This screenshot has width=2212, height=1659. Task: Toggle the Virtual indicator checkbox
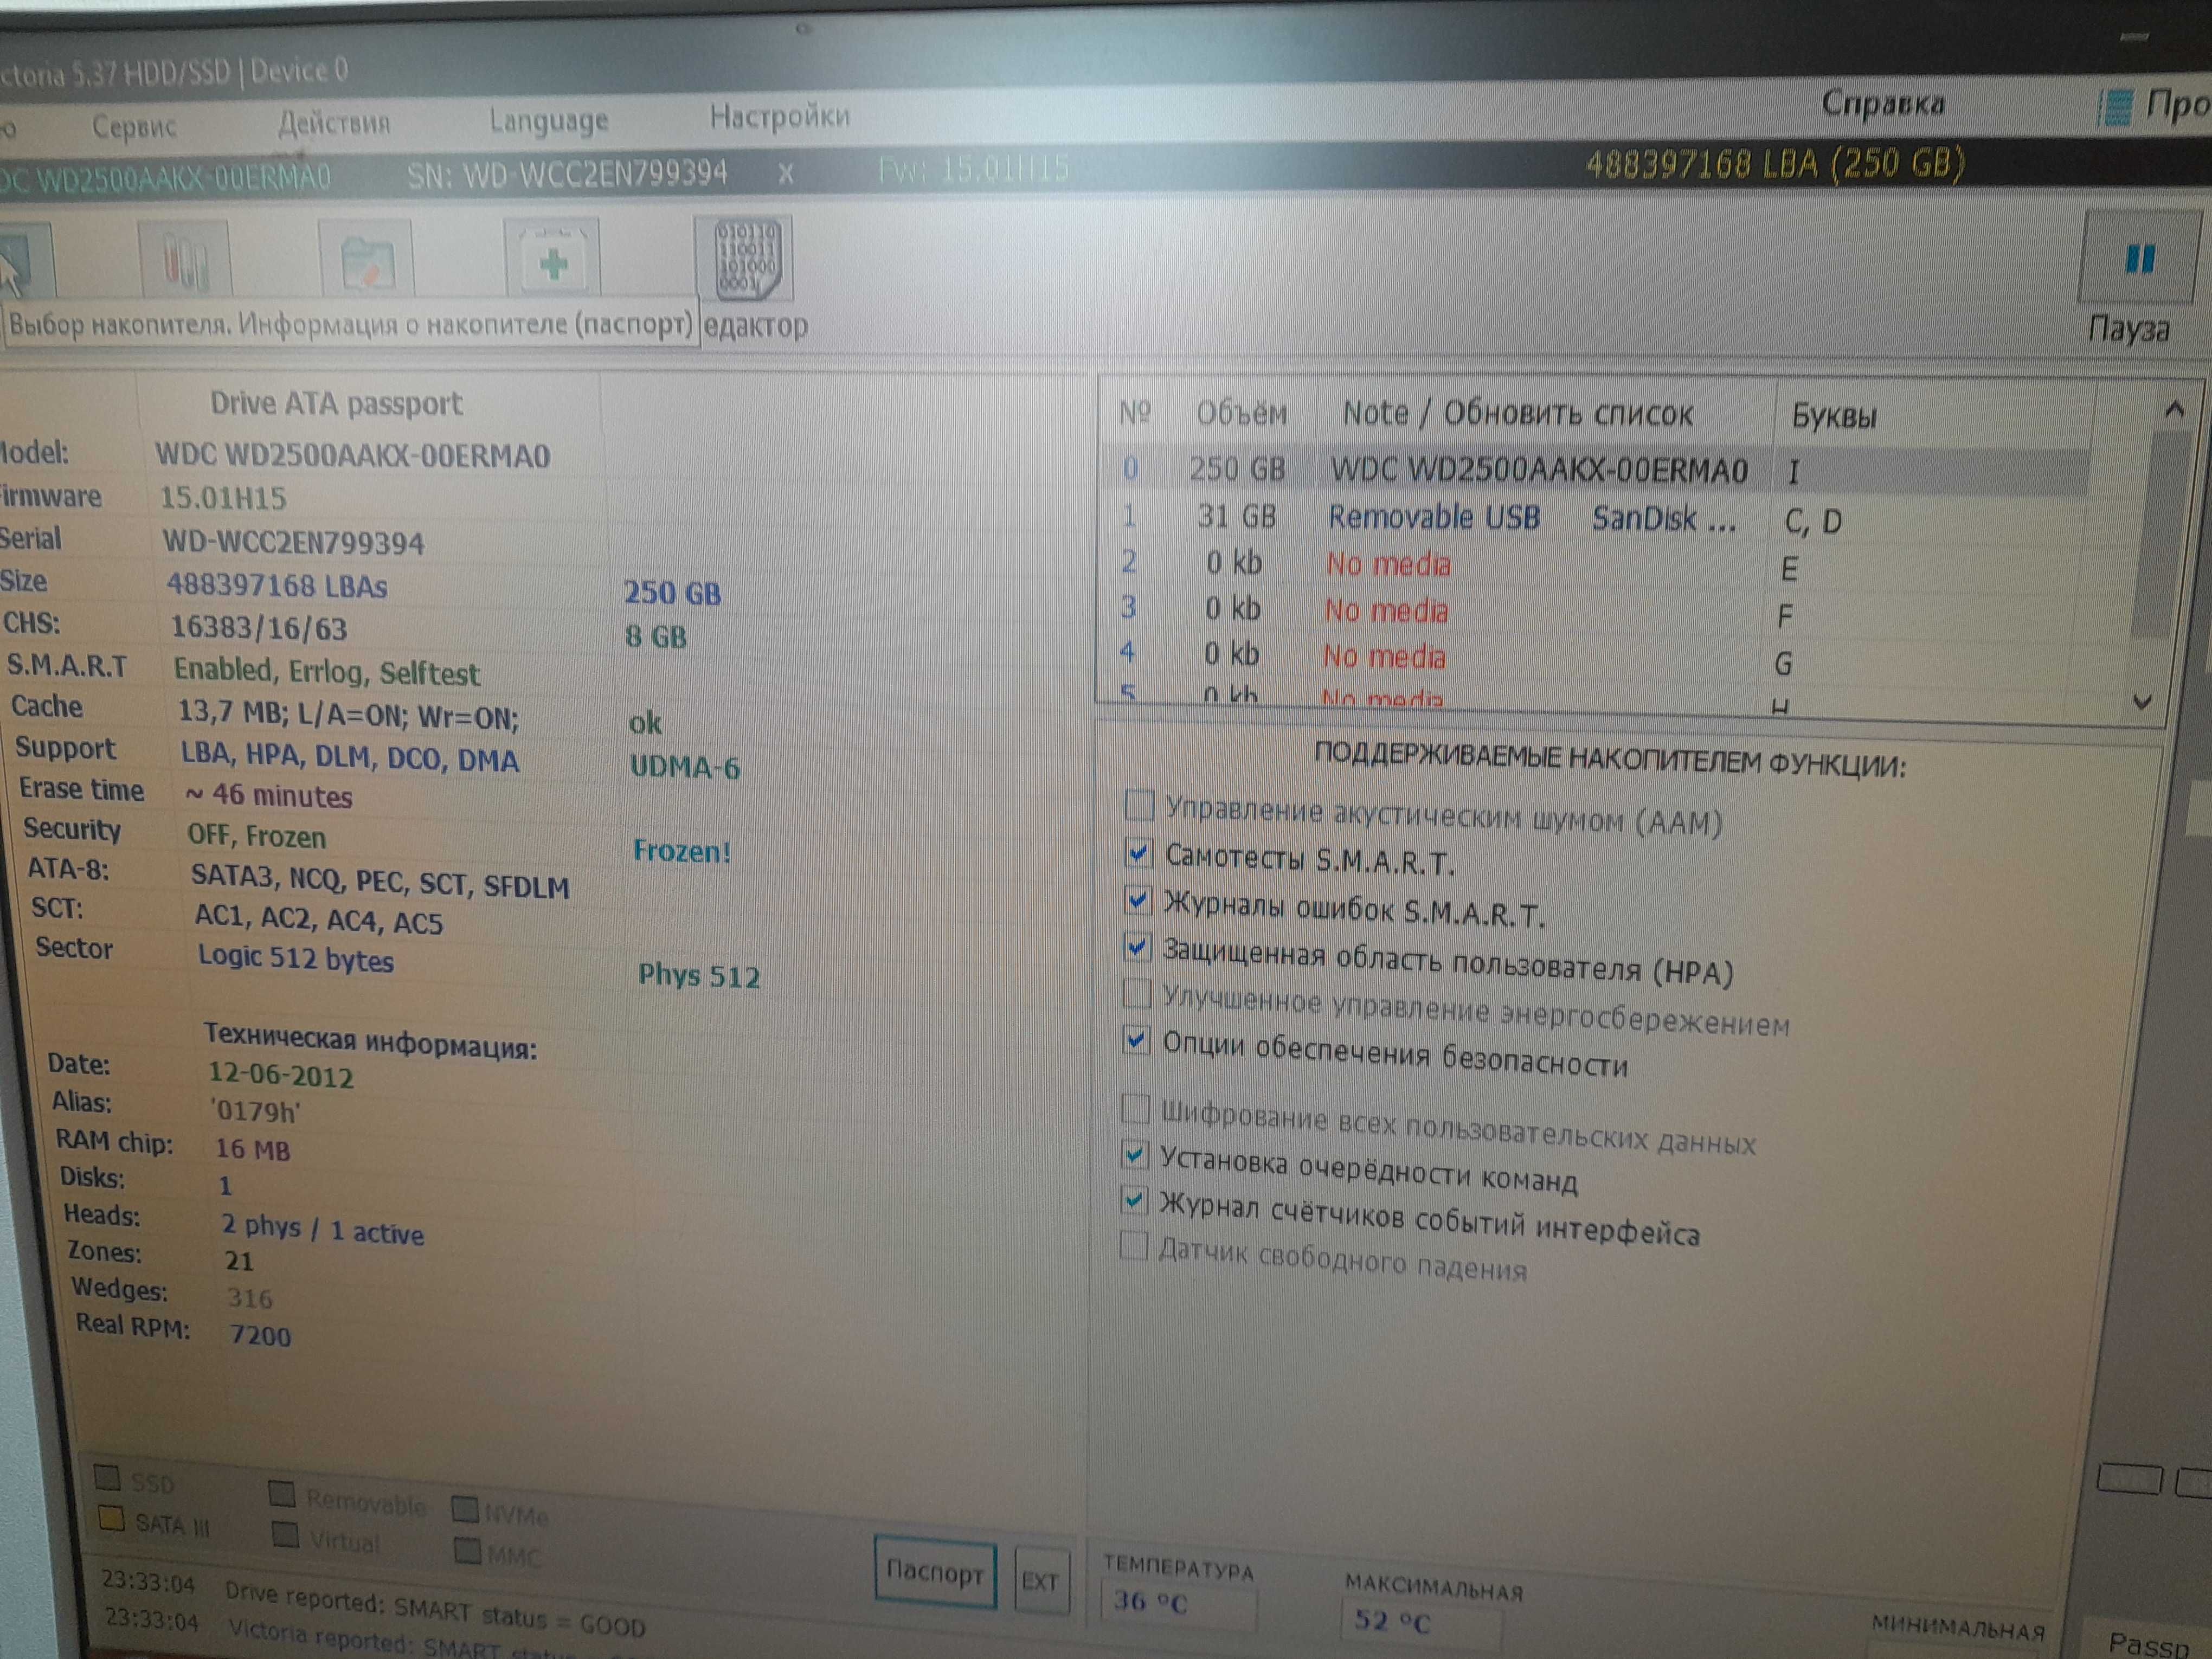[286, 1534]
